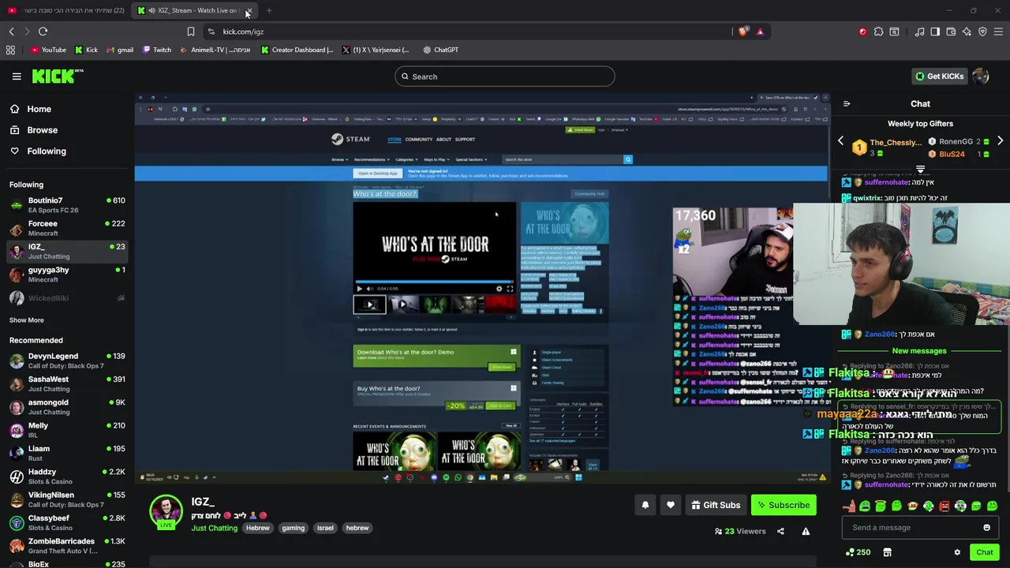Click Gift Subs button
The image size is (1010, 568).
(716, 505)
